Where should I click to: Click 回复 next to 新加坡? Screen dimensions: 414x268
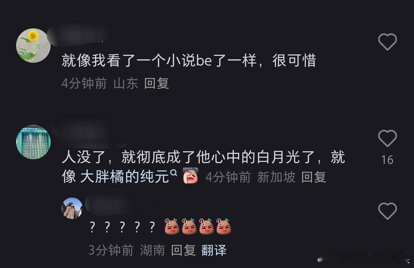pyautogui.click(x=314, y=177)
